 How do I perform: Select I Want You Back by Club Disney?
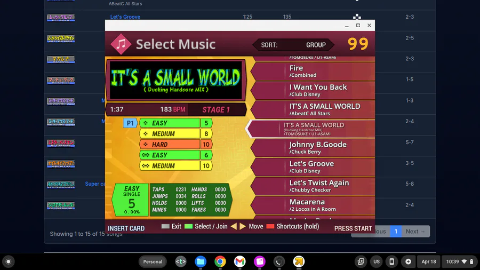(x=313, y=91)
